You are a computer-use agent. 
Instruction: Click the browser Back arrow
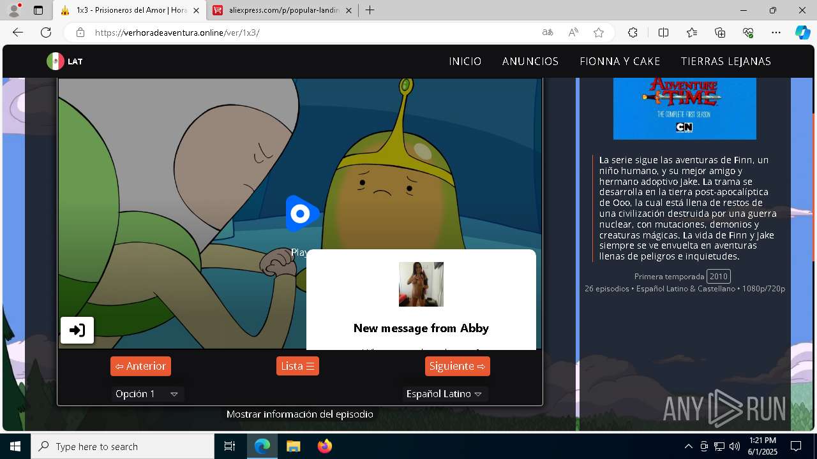pos(18,33)
